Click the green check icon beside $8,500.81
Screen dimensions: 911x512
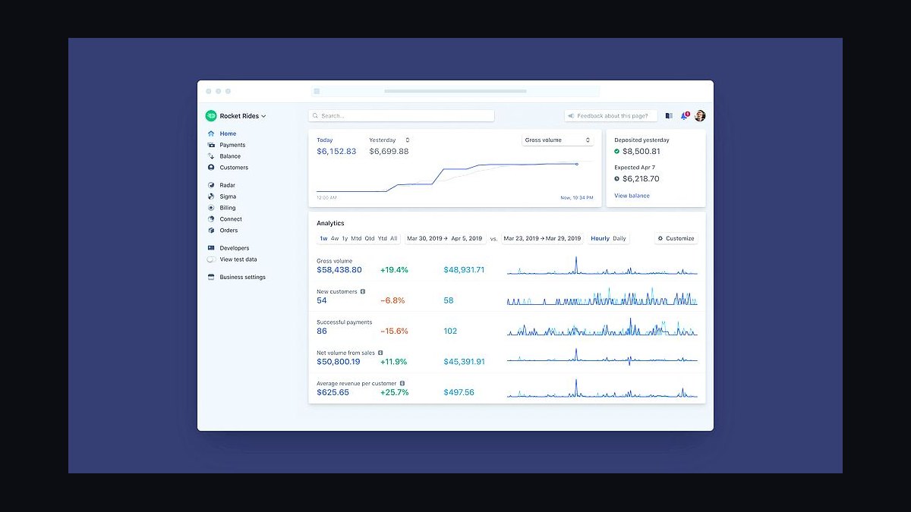click(x=617, y=151)
